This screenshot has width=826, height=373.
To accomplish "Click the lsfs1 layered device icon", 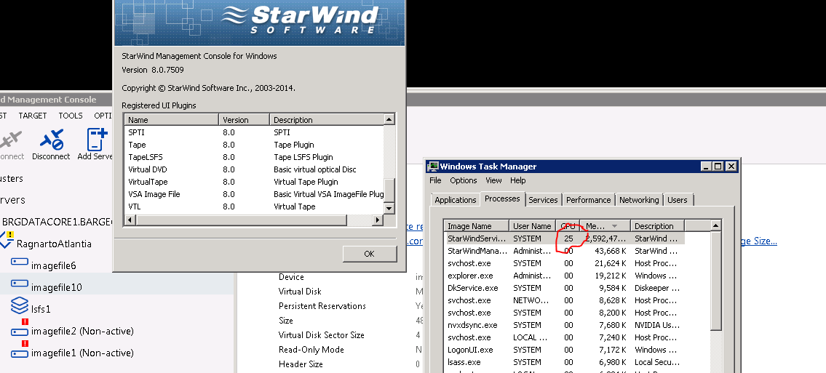I will pos(20,305).
